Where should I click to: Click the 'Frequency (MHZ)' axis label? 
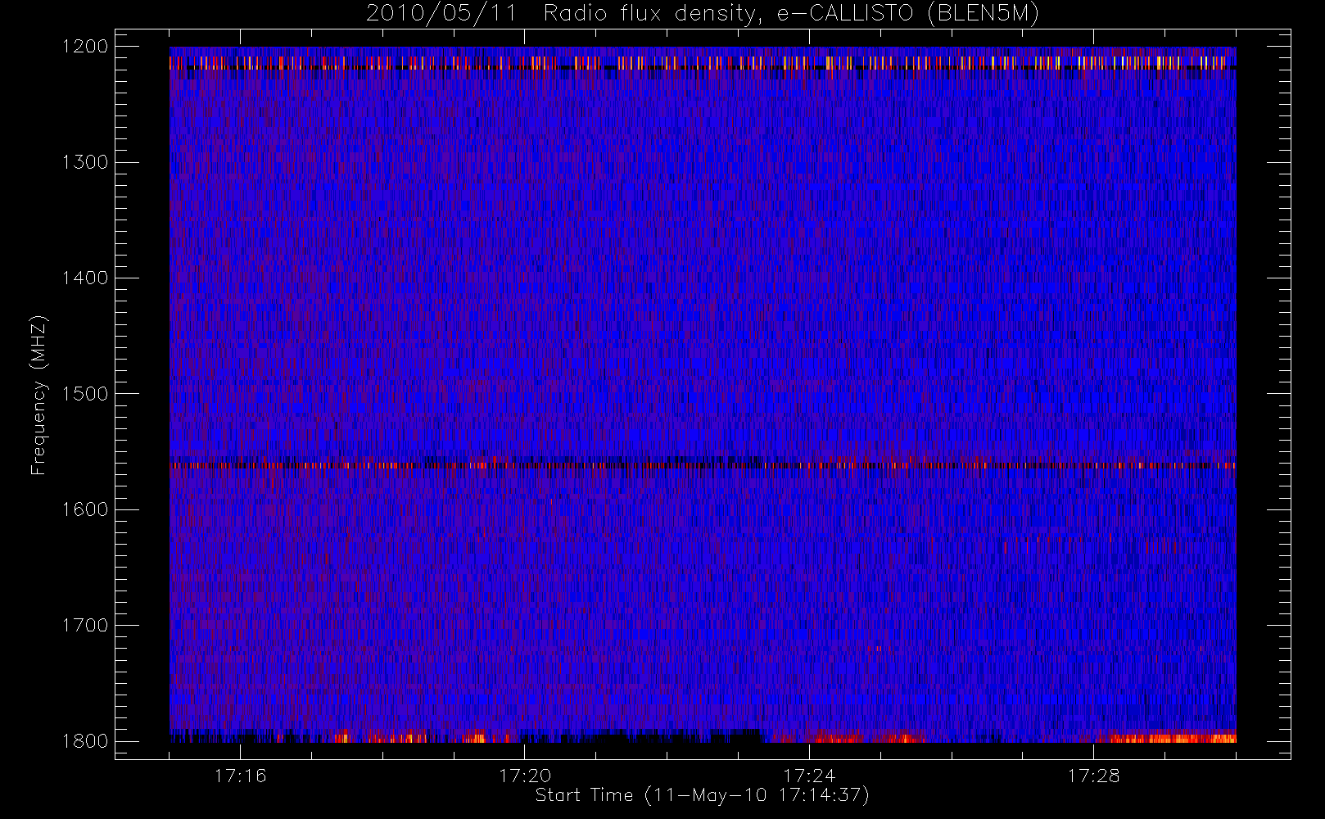(38, 395)
